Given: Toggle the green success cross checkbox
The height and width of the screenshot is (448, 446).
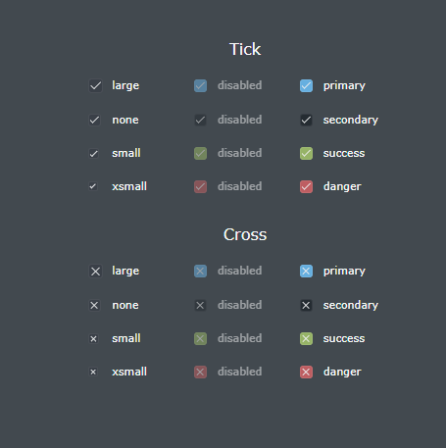Looking at the screenshot, I should [x=306, y=339].
